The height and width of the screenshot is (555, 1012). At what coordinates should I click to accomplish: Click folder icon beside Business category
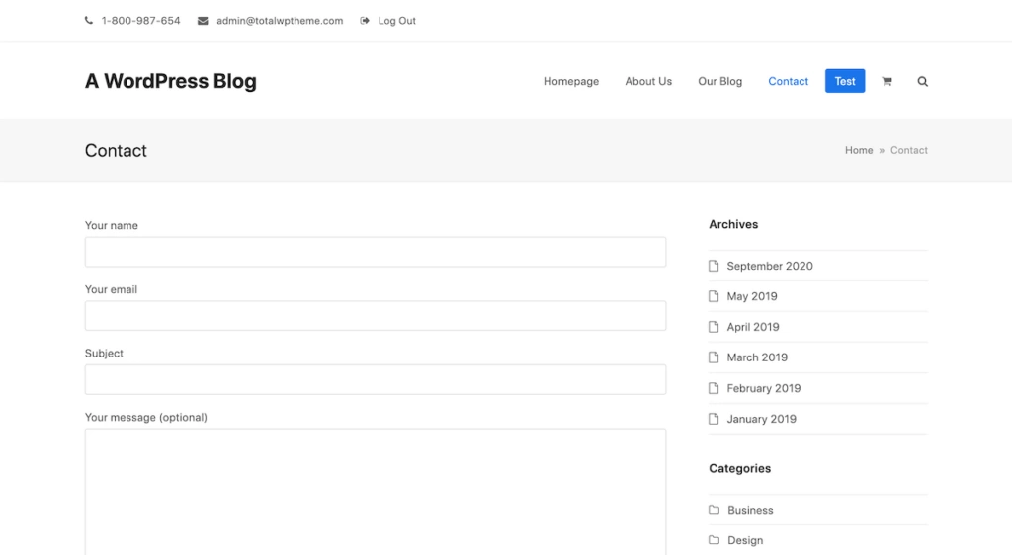(714, 510)
